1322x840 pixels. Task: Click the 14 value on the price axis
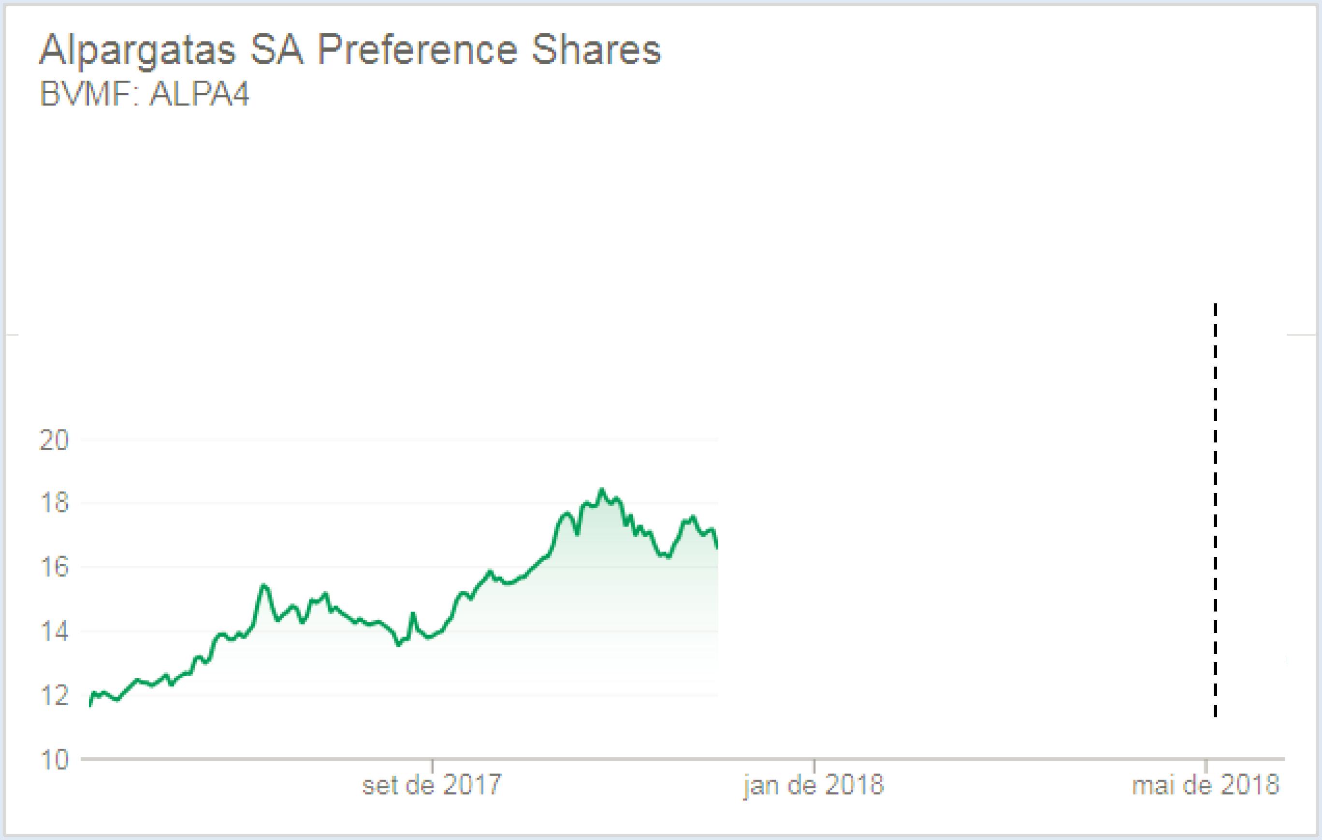[x=54, y=631]
